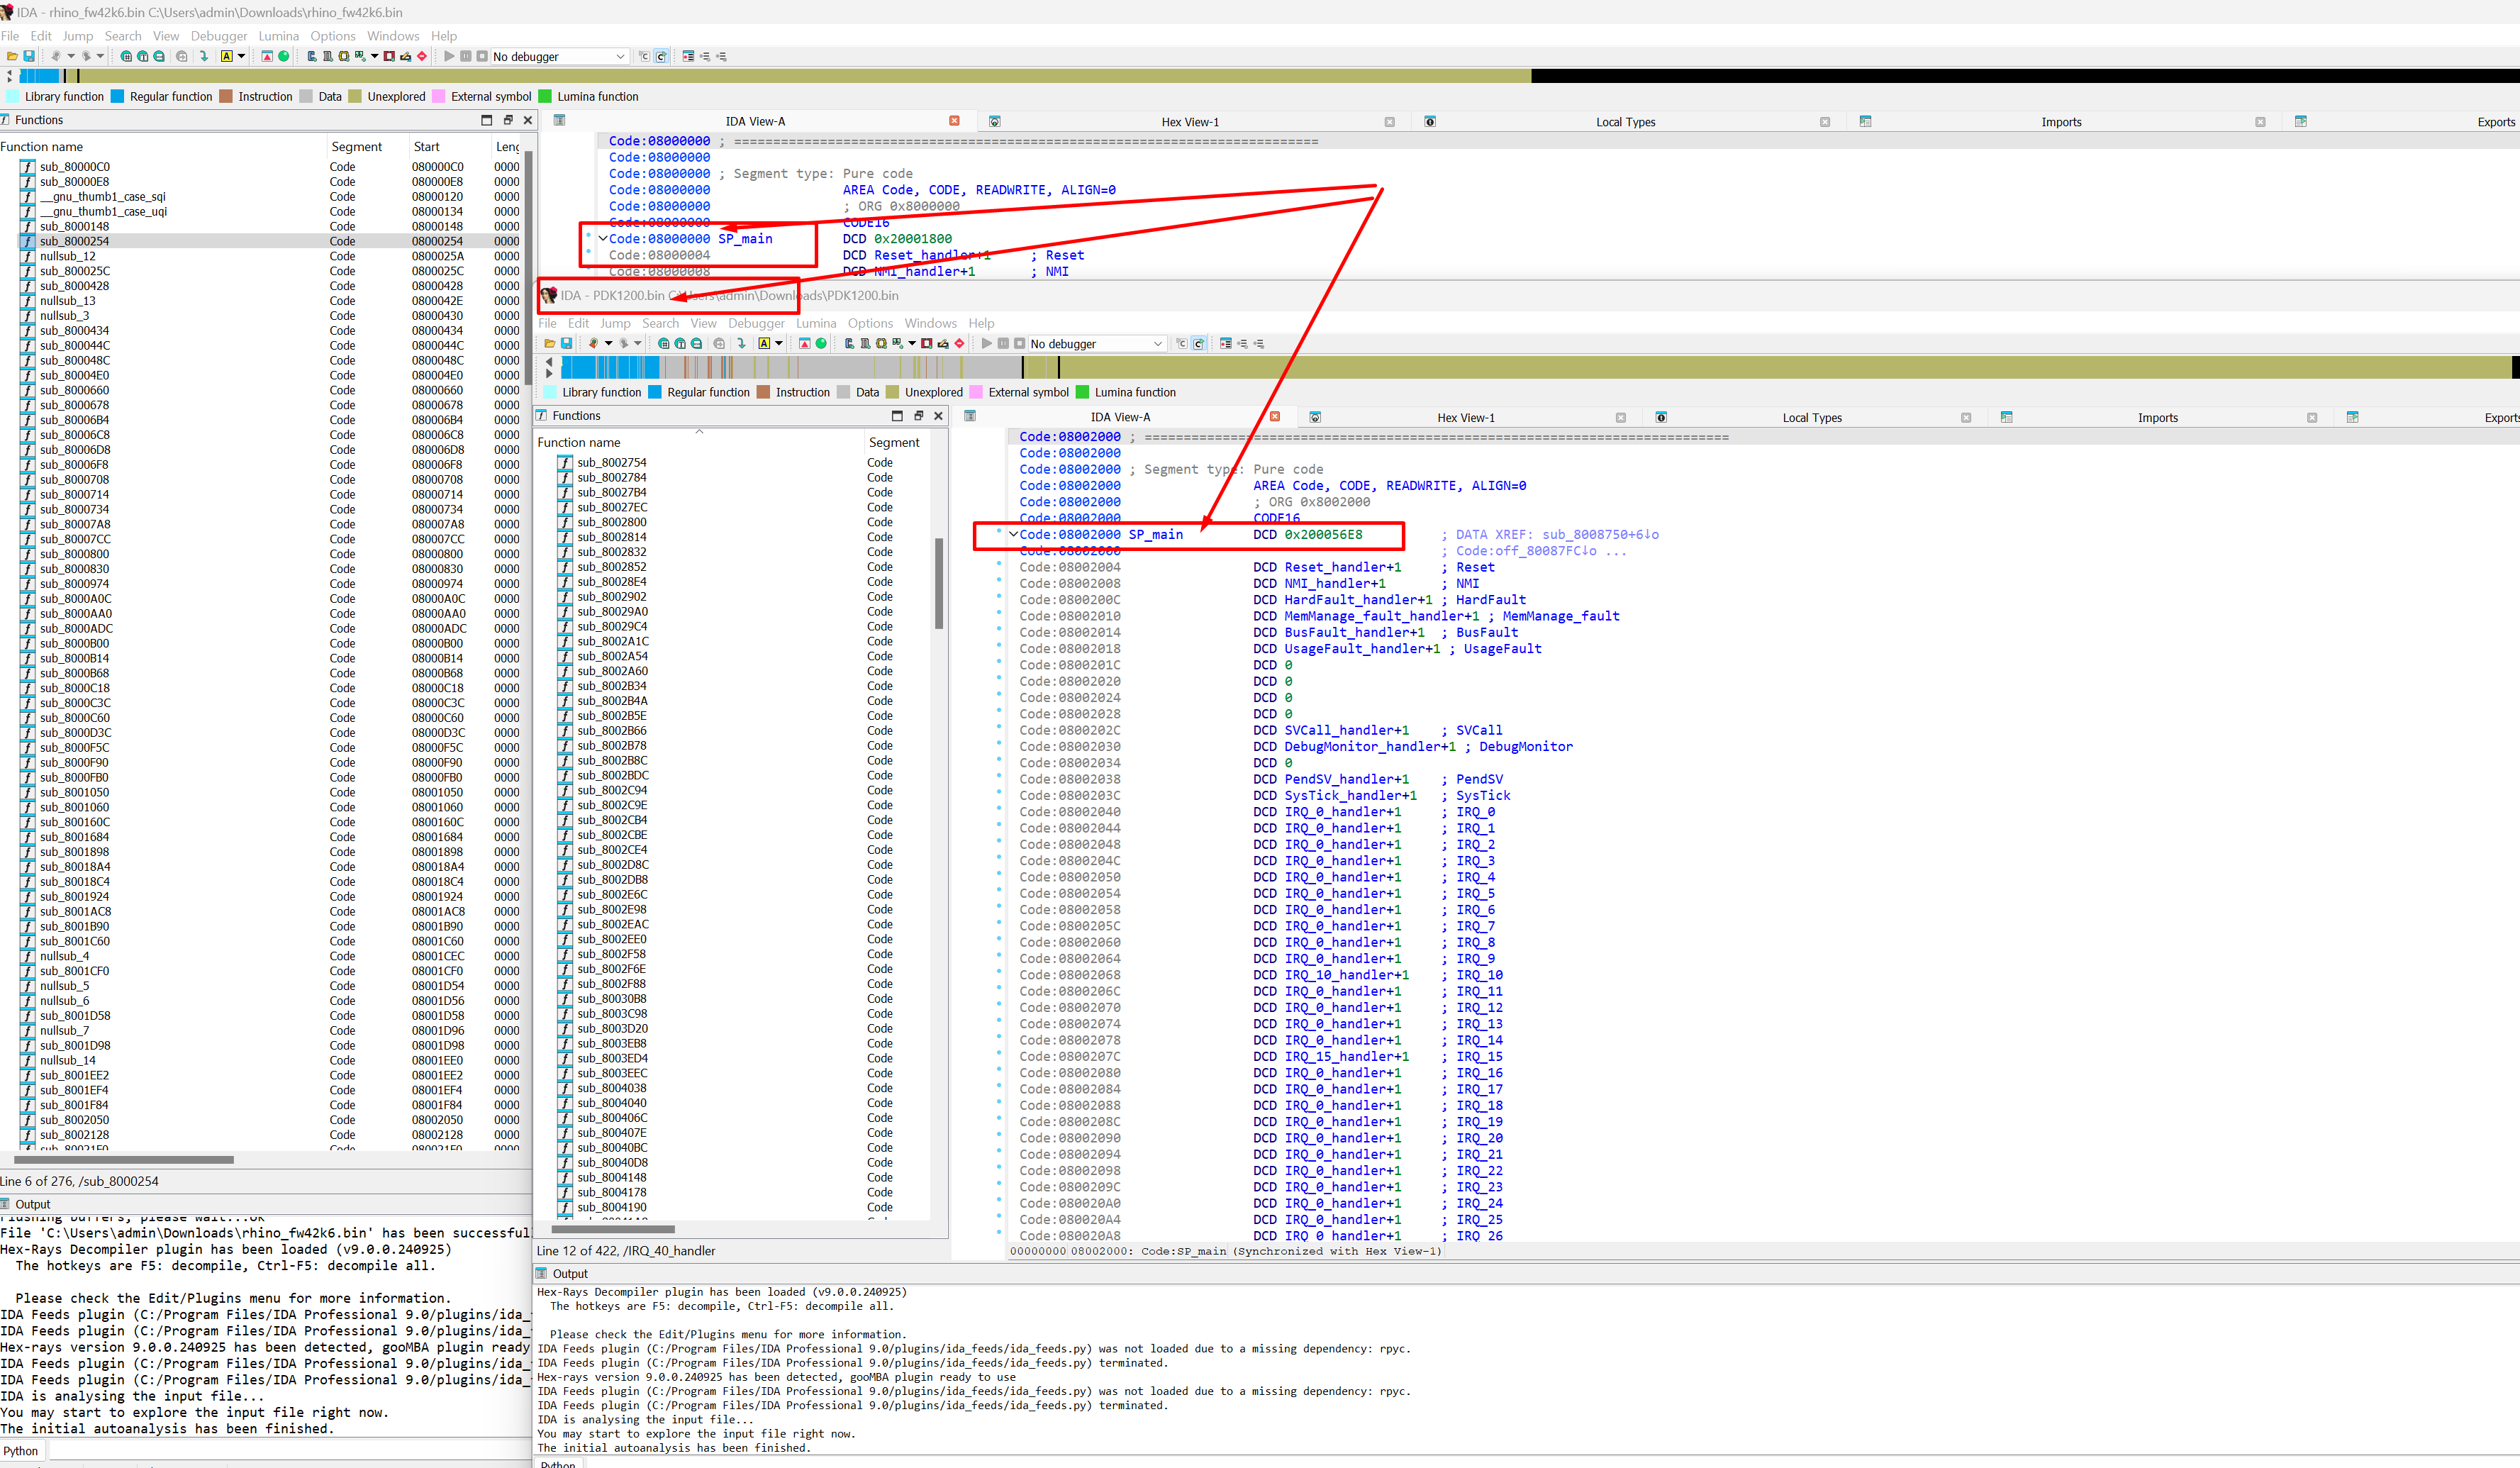This screenshot has width=2520, height=1468.
Task: Click PDK1200 navigation band left scroll arrow
Action: coord(549,362)
